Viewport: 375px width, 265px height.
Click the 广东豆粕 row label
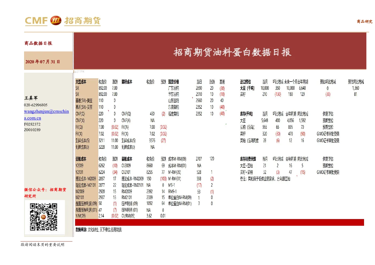(x=173, y=88)
